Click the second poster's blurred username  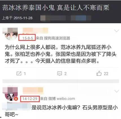(x=33, y=90)
